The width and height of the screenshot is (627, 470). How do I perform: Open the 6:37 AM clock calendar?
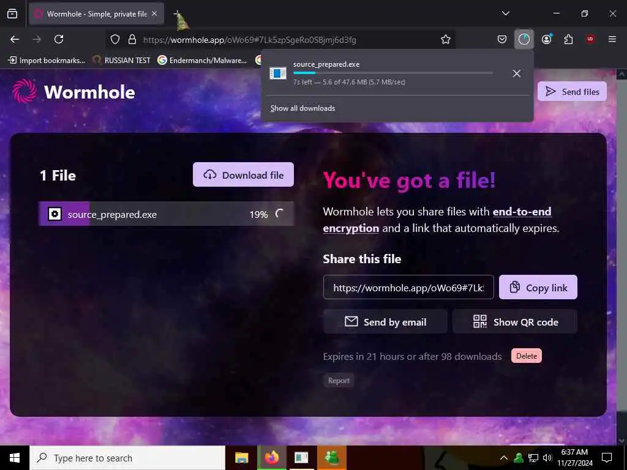[x=574, y=458]
